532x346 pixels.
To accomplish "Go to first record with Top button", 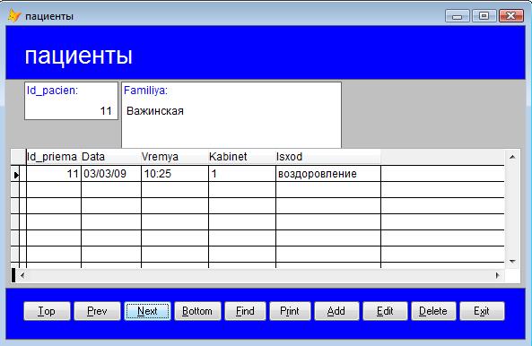I will [x=48, y=311].
